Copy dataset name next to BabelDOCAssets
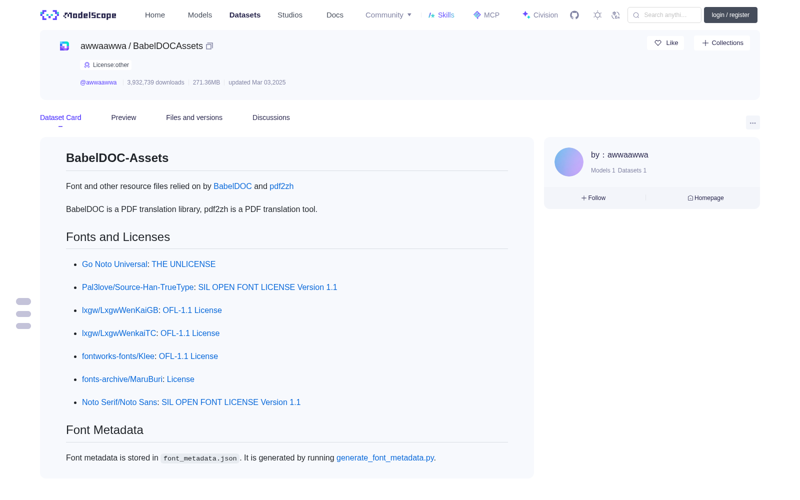 (x=209, y=46)
